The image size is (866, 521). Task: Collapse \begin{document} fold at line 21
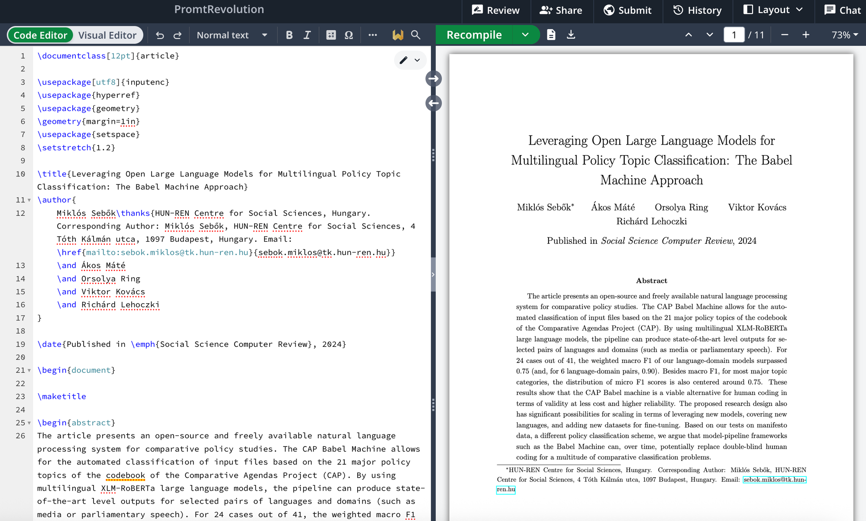tap(29, 370)
